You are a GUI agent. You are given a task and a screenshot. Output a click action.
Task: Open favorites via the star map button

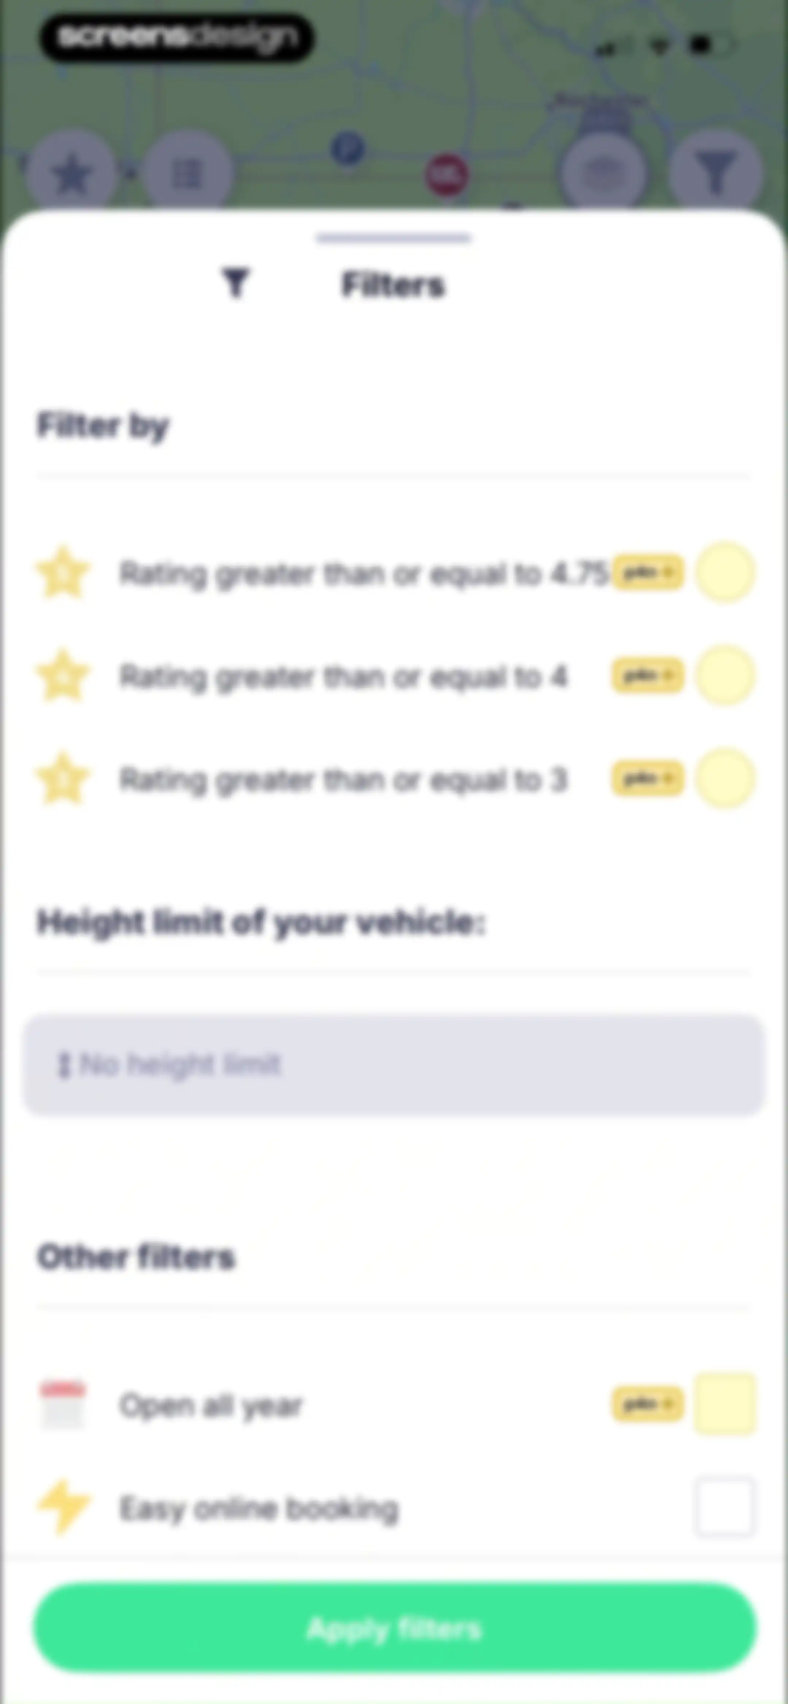[72, 175]
